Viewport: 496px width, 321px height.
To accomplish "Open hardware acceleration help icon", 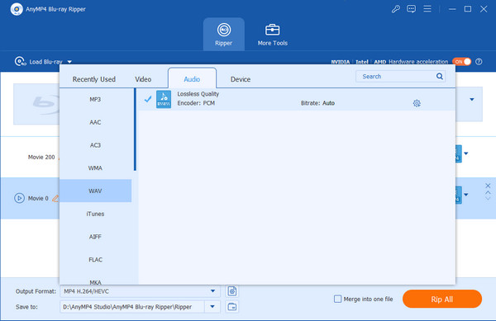I will click(x=479, y=62).
